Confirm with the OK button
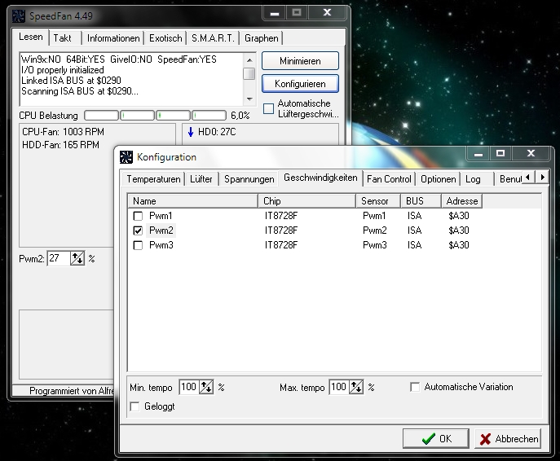 click(436, 438)
